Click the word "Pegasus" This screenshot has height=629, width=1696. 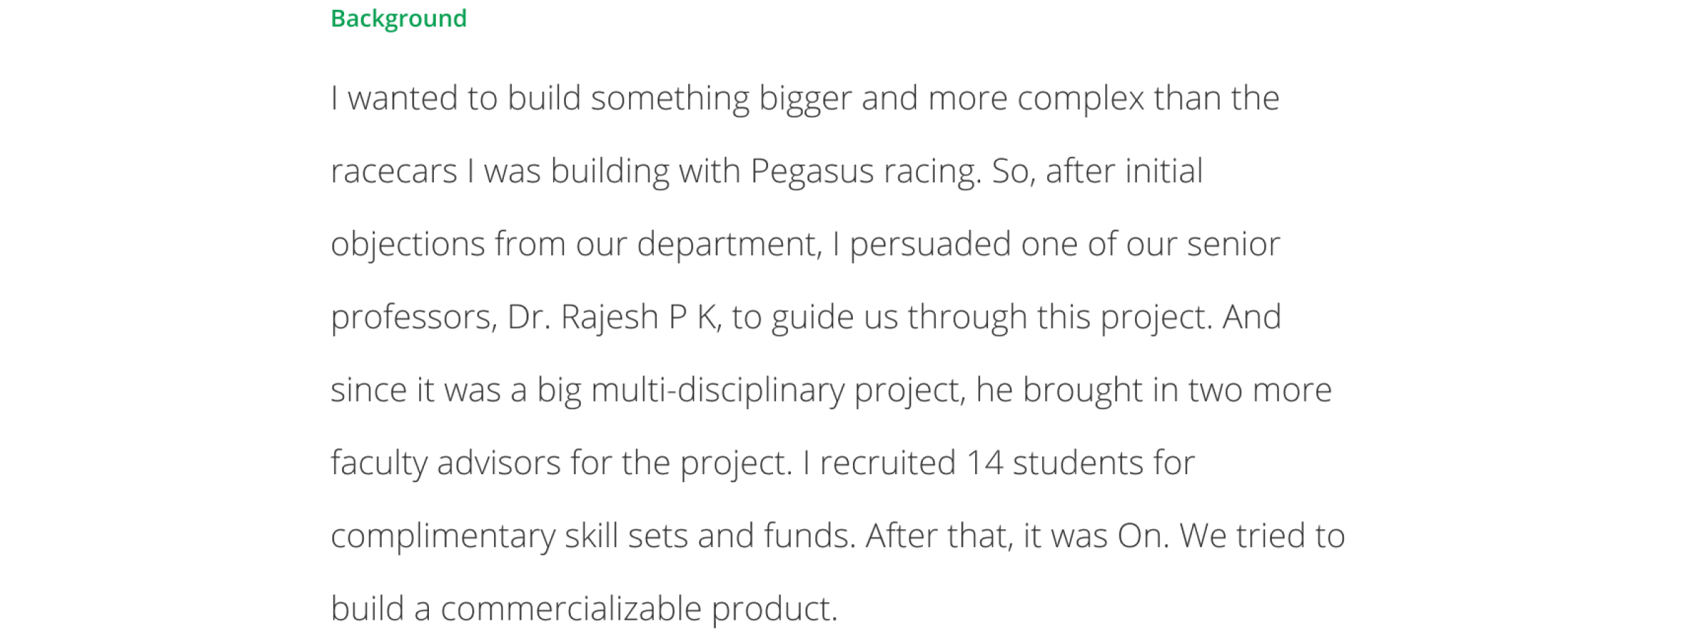[x=811, y=171]
